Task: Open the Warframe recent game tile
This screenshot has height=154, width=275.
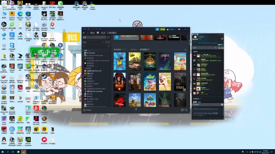Action: coord(160,38)
